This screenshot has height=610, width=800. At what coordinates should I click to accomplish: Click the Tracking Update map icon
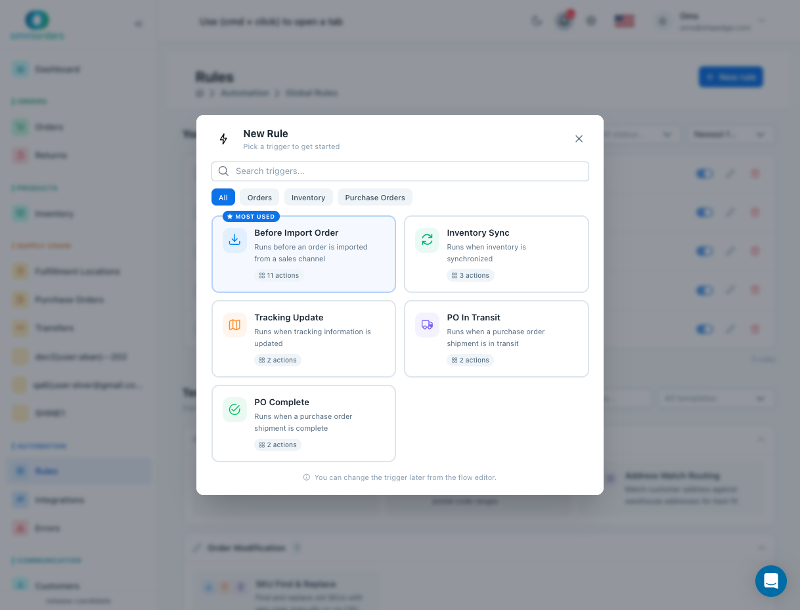click(234, 325)
